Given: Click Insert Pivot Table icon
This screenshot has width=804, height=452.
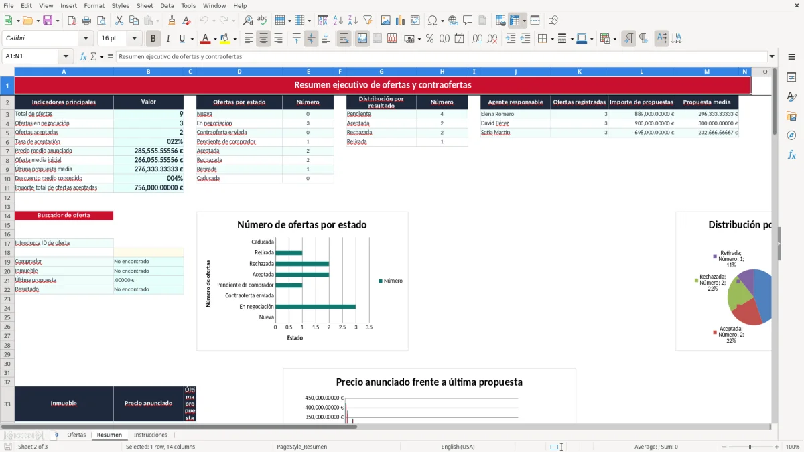Looking at the screenshot, I should click(415, 21).
